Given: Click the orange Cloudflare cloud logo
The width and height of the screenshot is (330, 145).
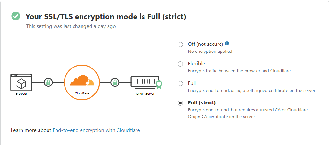Looking at the screenshot, I should coord(82,81).
